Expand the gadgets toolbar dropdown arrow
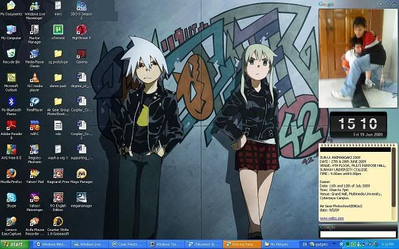The image size is (399, 249). [335, 243]
